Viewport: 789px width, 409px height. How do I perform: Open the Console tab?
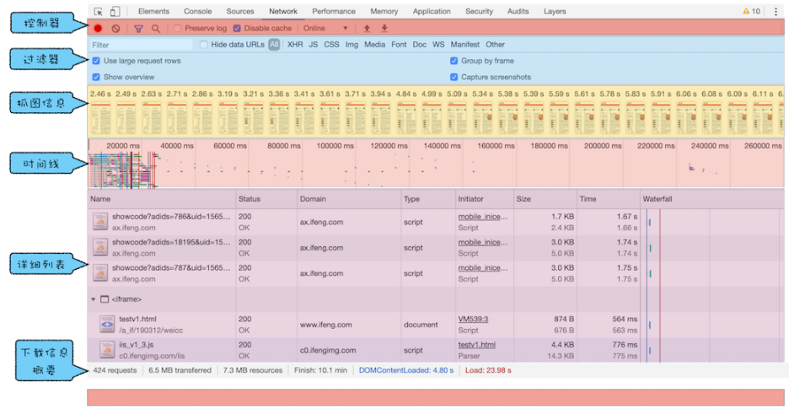point(198,12)
